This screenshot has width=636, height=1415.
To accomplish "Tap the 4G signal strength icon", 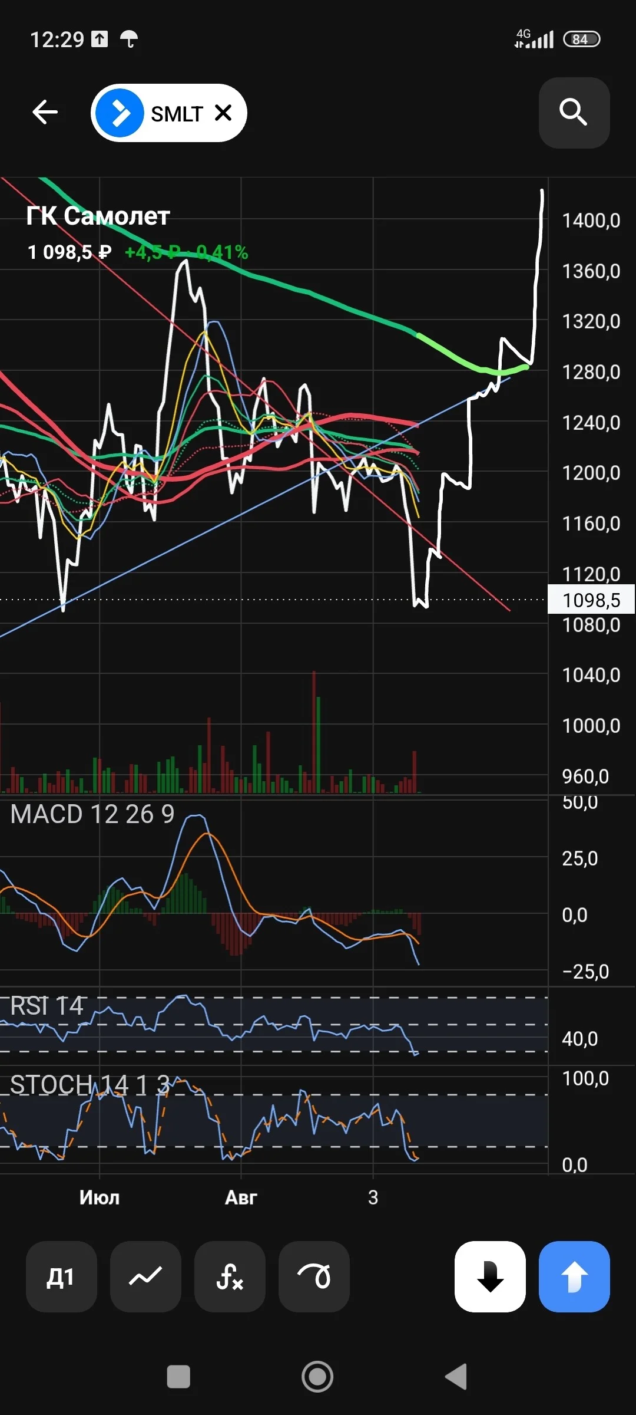I will point(534,39).
